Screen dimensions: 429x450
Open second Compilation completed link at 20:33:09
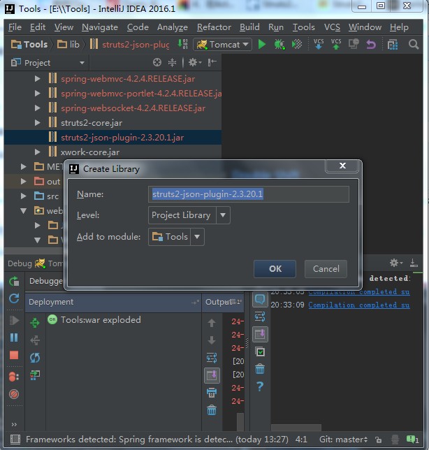click(359, 305)
